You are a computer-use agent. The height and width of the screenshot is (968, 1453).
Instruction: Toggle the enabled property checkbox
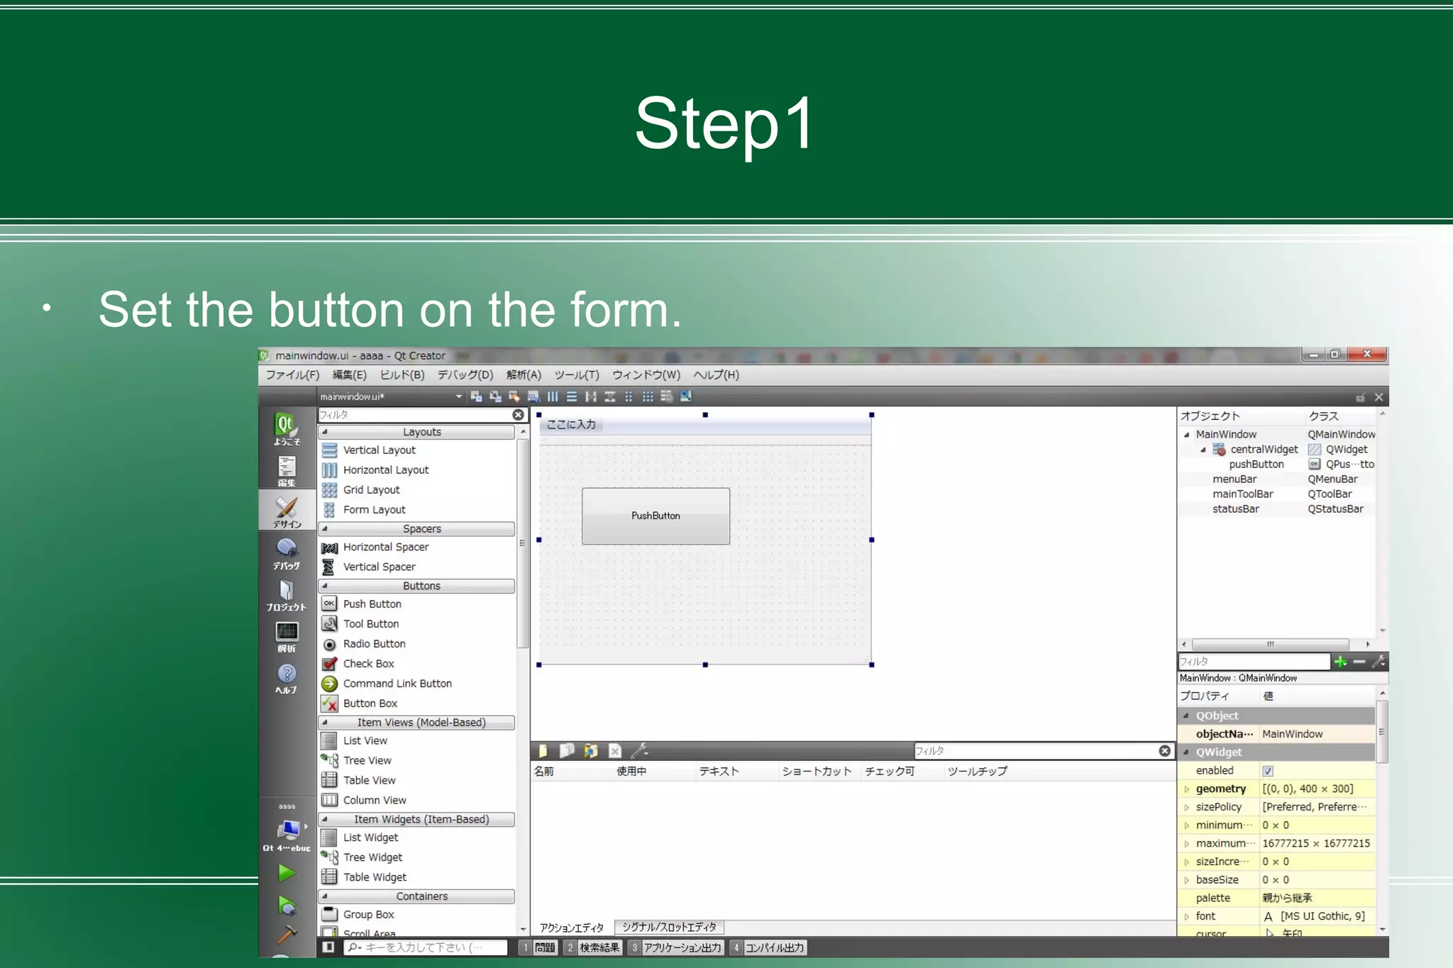click(x=1268, y=770)
